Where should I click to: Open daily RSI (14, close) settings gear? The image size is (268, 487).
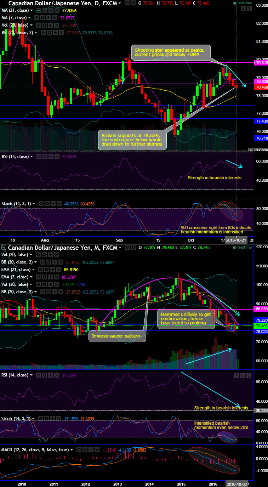click(45, 156)
